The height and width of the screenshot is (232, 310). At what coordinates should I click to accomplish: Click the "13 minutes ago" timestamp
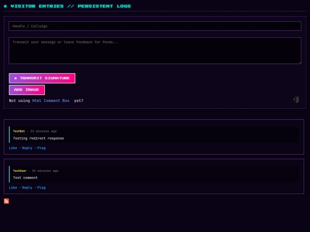(x=43, y=131)
